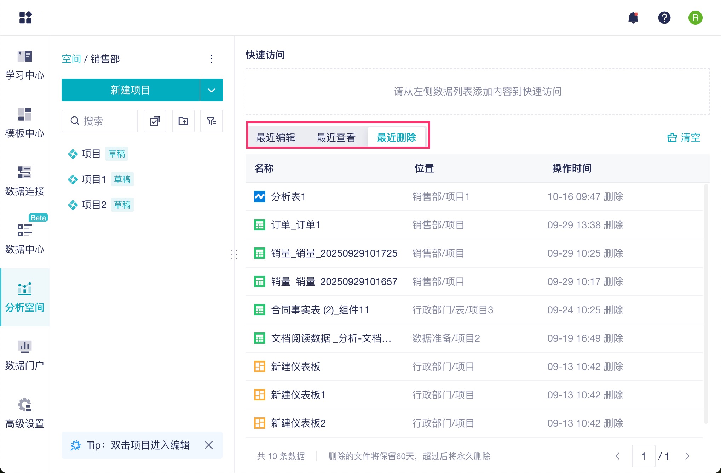Viewport: 721px width, 473px height.
Task: Click the new folder icon
Action: click(183, 121)
